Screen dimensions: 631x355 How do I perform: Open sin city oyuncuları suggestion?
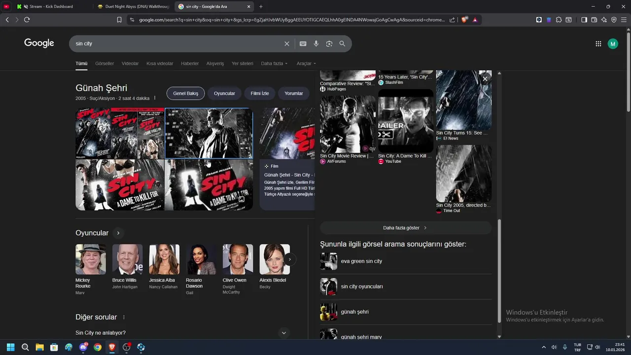coord(406,286)
